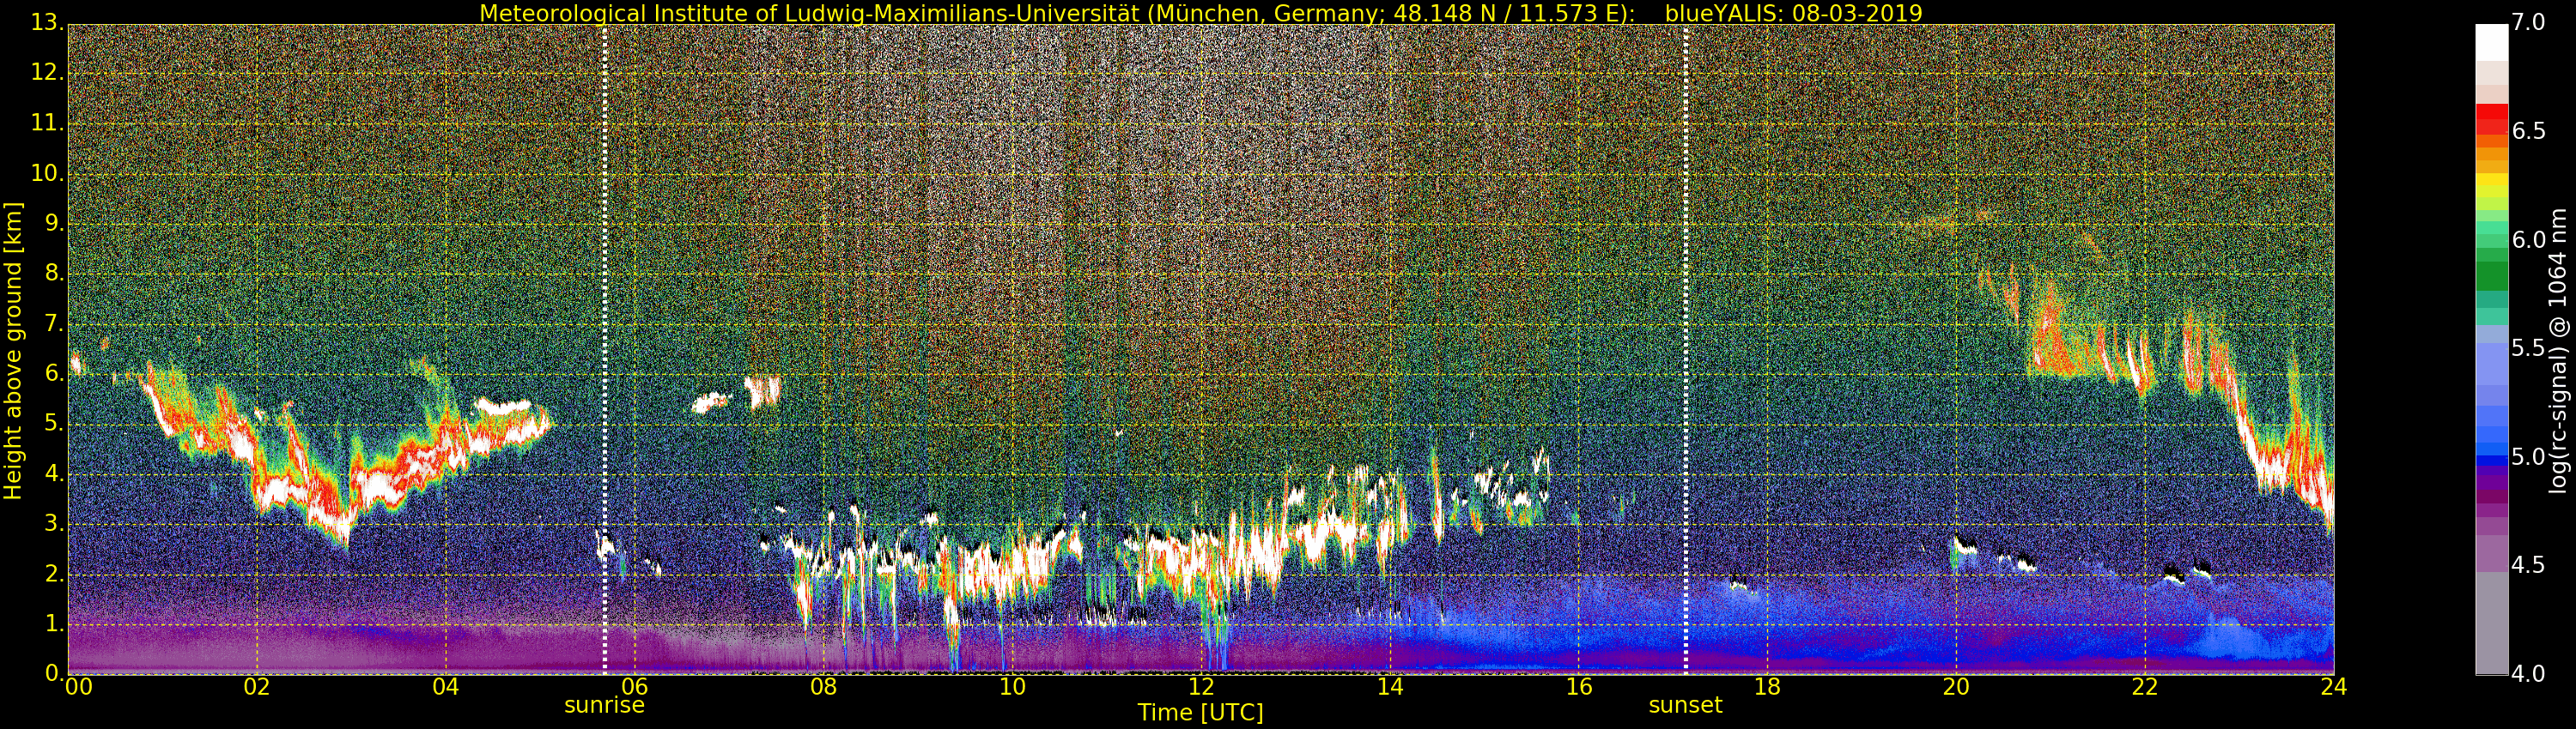2576x729 pixels.
Task: Click the height axis tick label '10.'
Action: (x=47, y=172)
